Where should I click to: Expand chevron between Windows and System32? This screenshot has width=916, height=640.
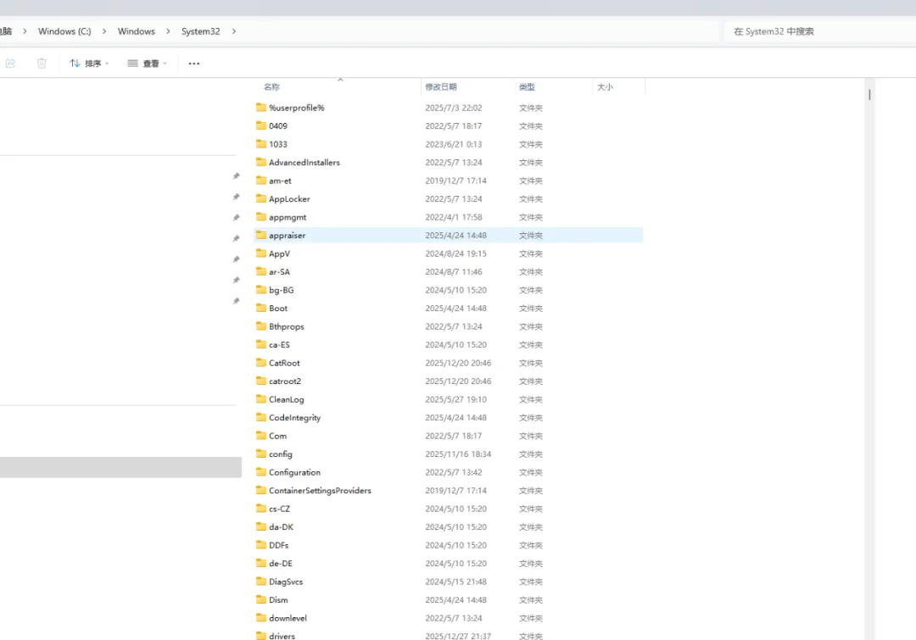(168, 31)
